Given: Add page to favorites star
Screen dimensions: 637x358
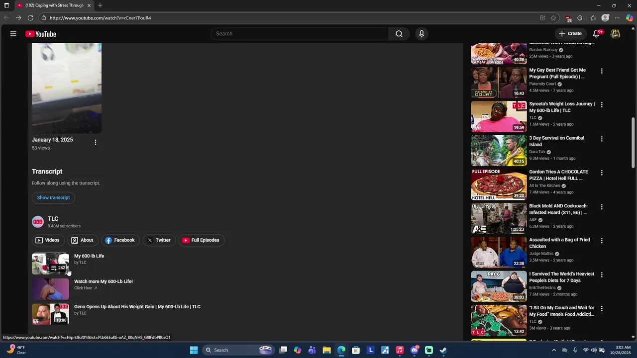Looking at the screenshot, I should (553, 18).
